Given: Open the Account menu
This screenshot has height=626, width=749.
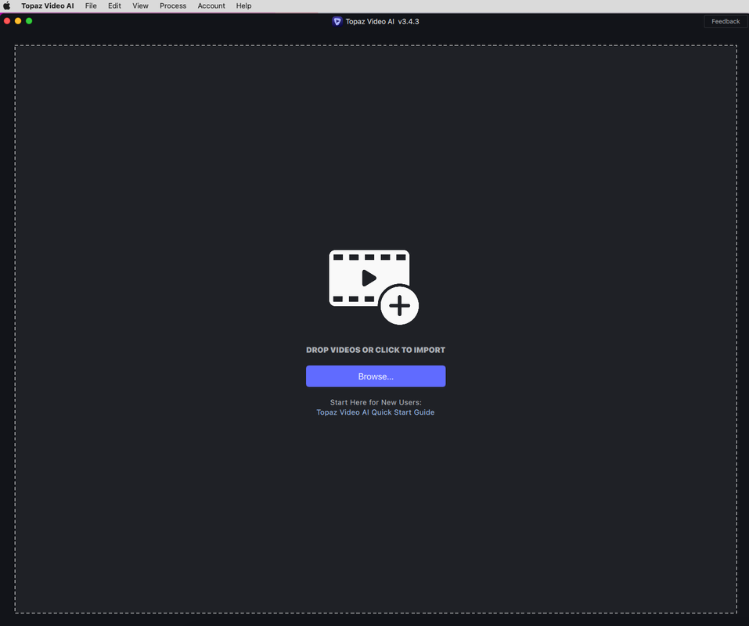Looking at the screenshot, I should [x=211, y=5].
